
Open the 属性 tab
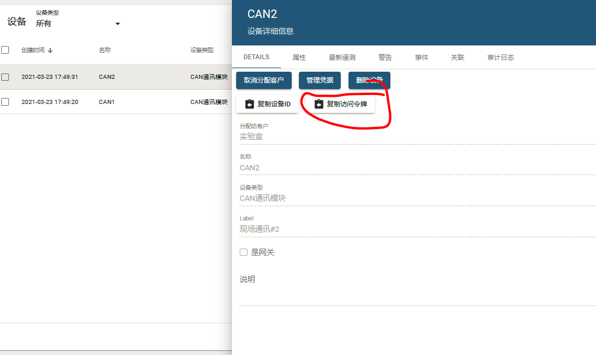299,57
